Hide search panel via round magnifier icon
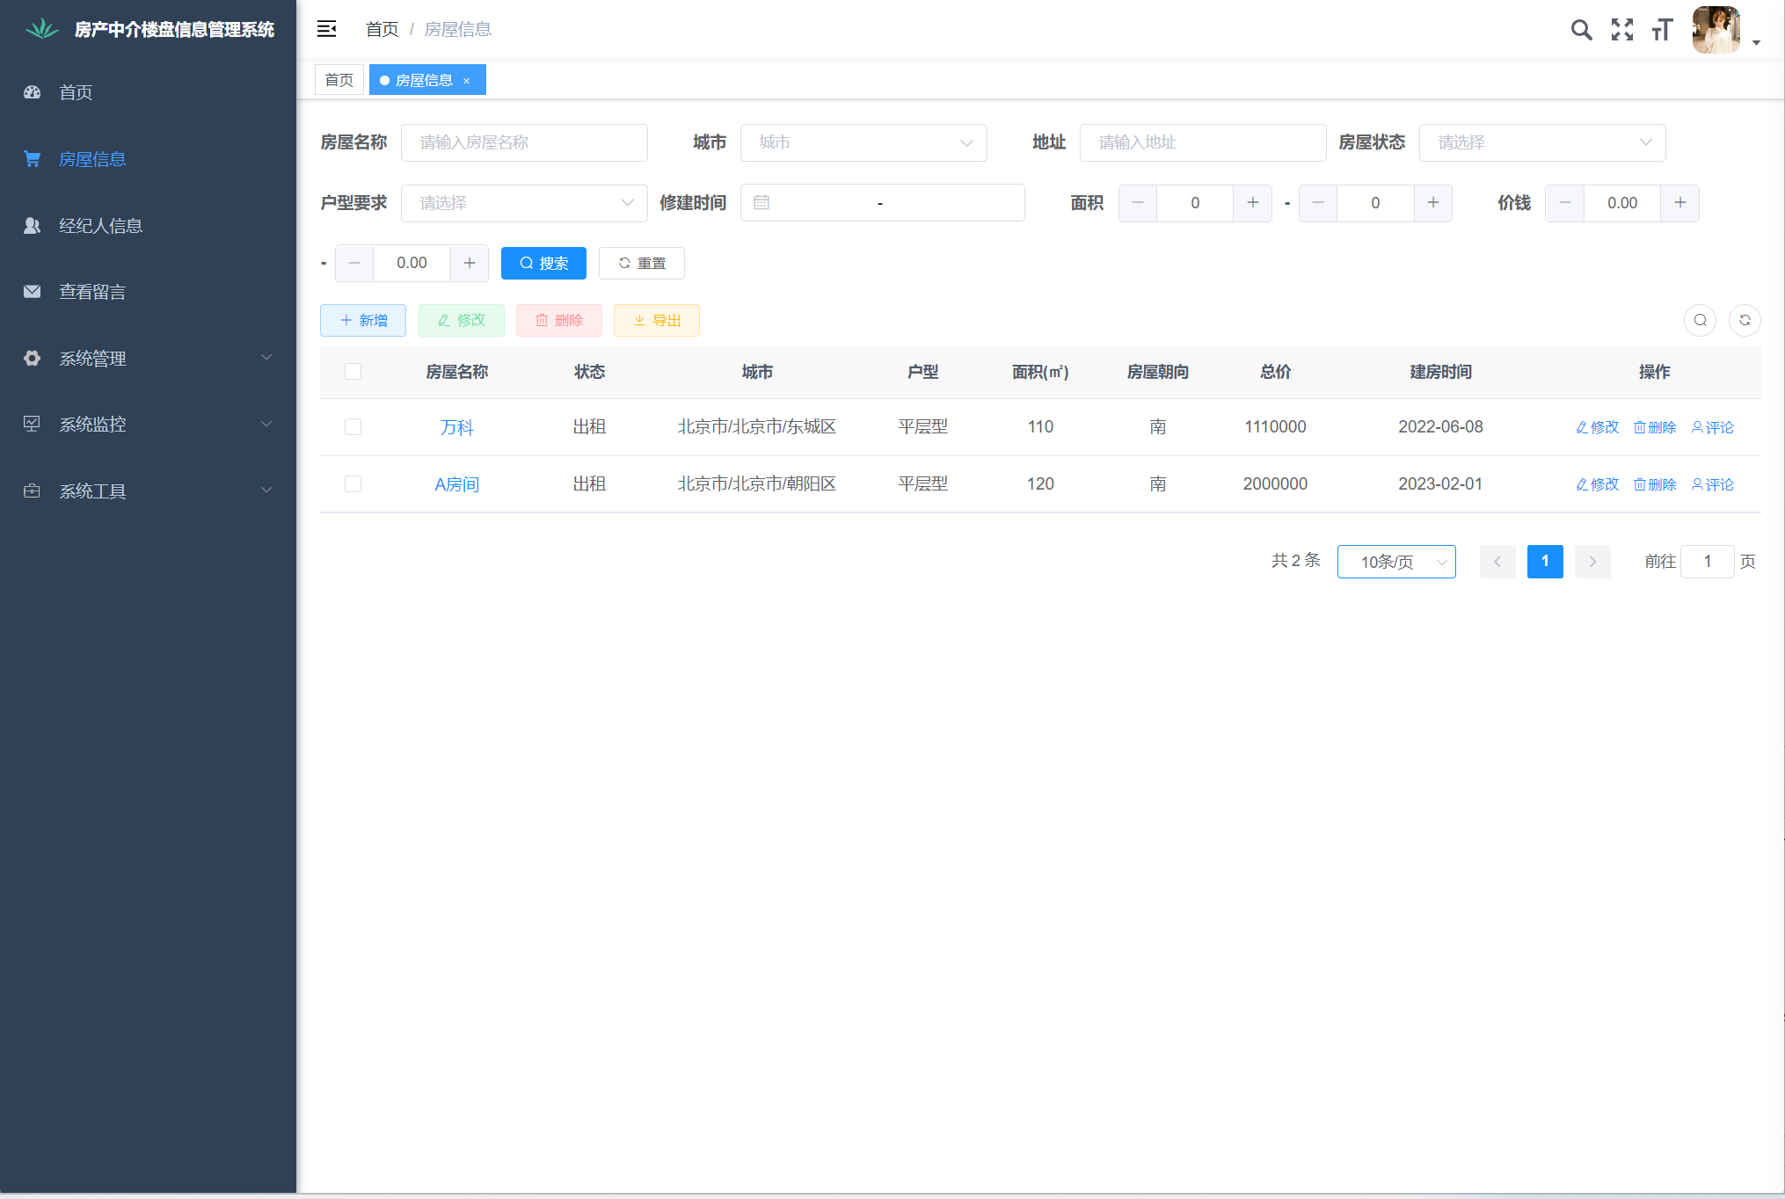Viewport: 1785px width, 1199px height. pos(1700,320)
